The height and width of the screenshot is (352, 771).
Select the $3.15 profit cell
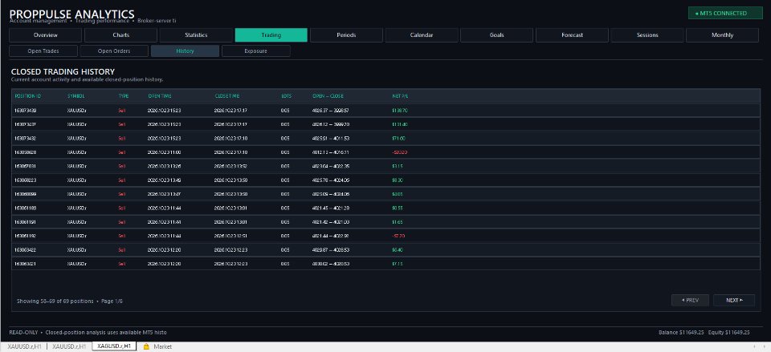pos(398,166)
